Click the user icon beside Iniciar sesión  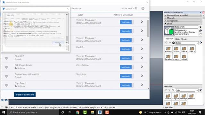[136, 8]
